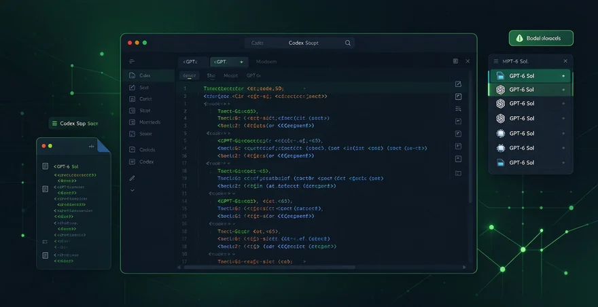
Task: Click the Bodel oloraoels notification button
Action: pos(541,38)
